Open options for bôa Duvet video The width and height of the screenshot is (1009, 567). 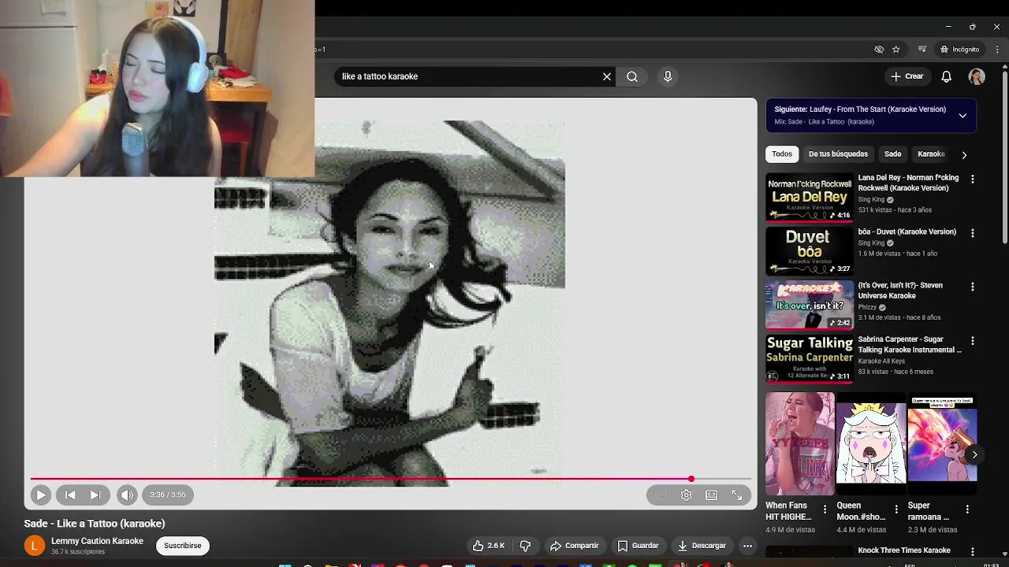tap(972, 233)
